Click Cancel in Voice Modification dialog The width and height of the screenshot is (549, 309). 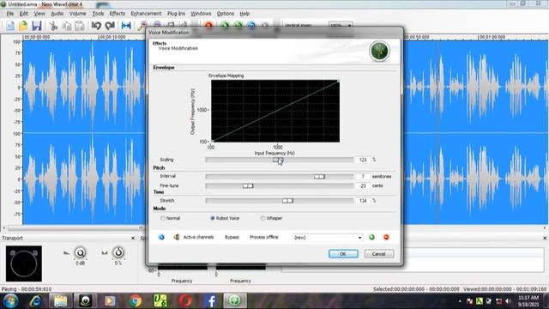(x=379, y=254)
